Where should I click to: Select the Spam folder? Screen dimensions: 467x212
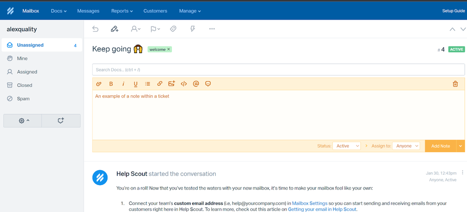click(42, 99)
